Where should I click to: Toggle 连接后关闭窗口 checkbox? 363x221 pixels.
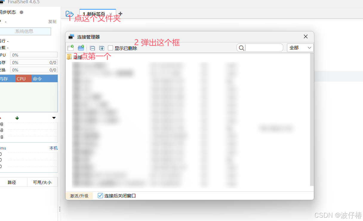100,196
